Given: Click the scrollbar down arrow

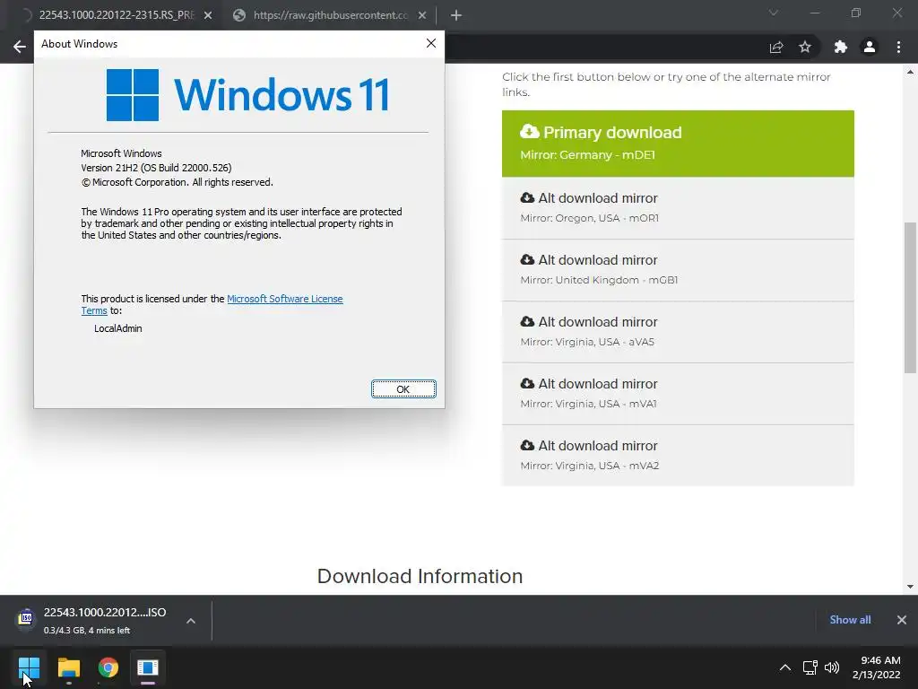Looking at the screenshot, I should [x=910, y=587].
